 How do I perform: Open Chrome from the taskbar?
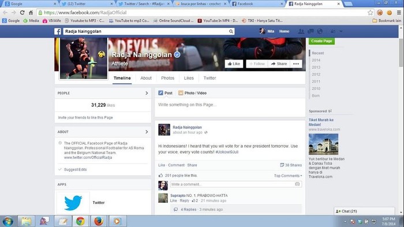[x=80, y=221]
